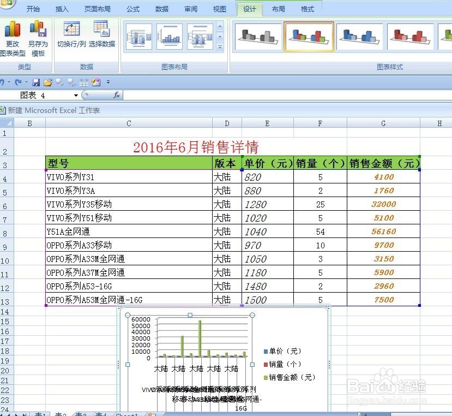Open Select Data (选择数据) dialog
This screenshot has height=416, width=452.
point(102,34)
